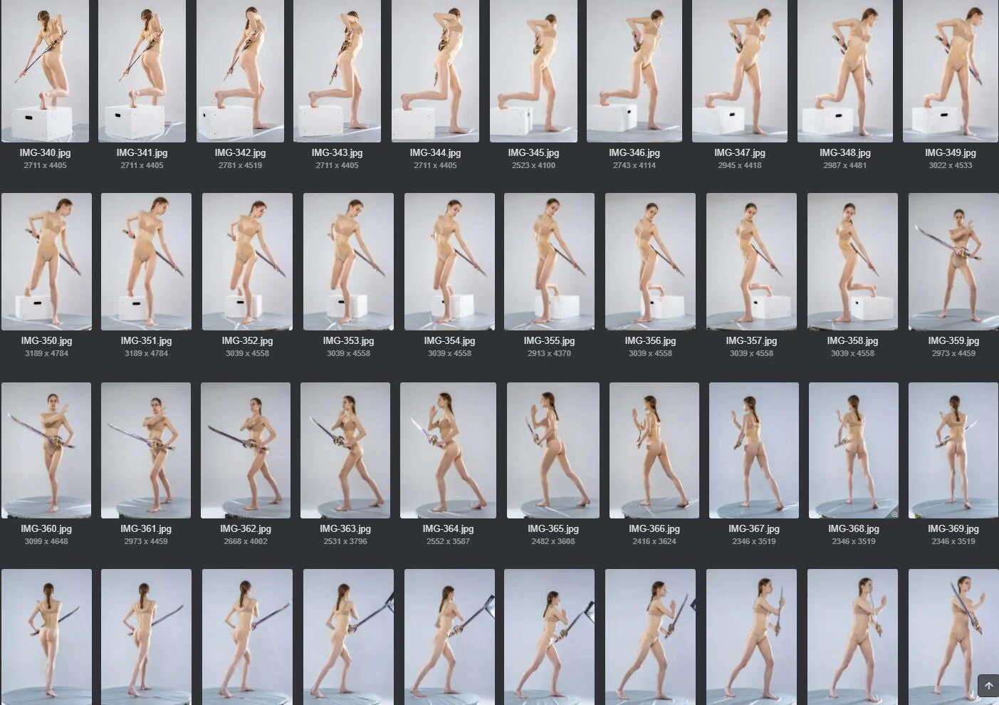Click the IMG-356.jpg file name

pos(650,340)
